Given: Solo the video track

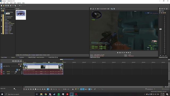Looking at the screenshot, I should click(21, 64).
